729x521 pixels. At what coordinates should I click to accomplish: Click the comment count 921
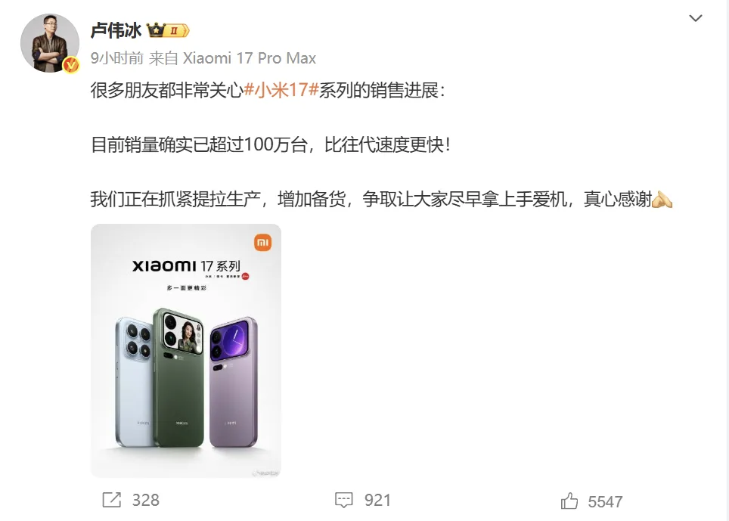point(377,500)
